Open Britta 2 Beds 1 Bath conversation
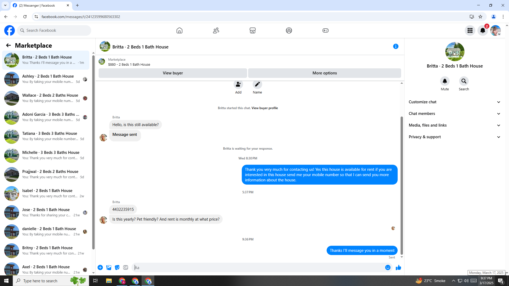 click(x=46, y=60)
